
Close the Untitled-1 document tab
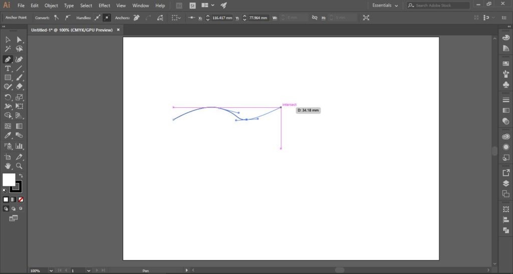[x=118, y=30]
